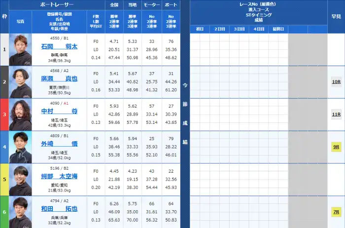
Task: Open the profile link for 石岡 将太
Action: (x=59, y=47)
